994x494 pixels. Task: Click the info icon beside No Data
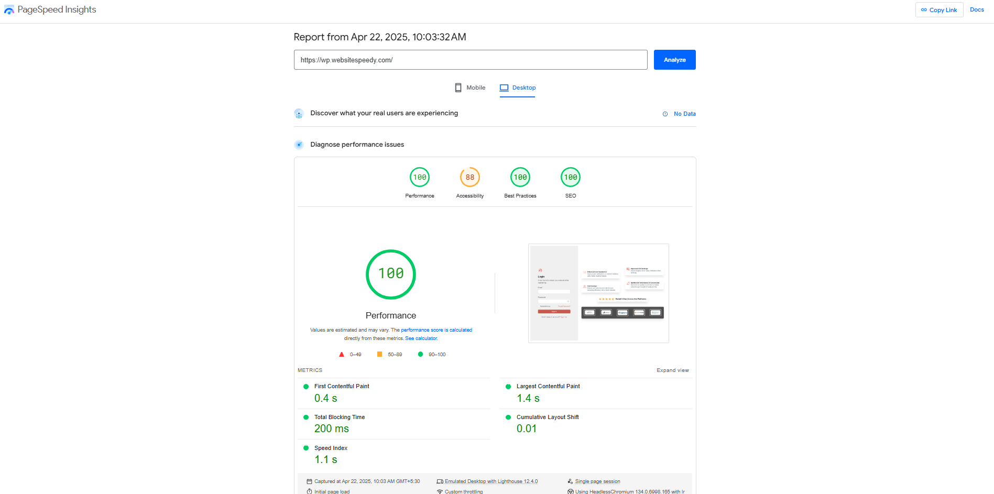coord(665,114)
